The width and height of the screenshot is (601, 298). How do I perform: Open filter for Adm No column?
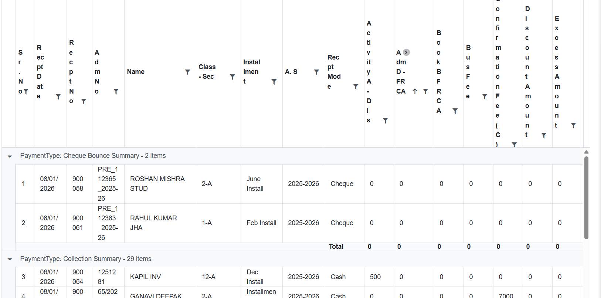(116, 92)
